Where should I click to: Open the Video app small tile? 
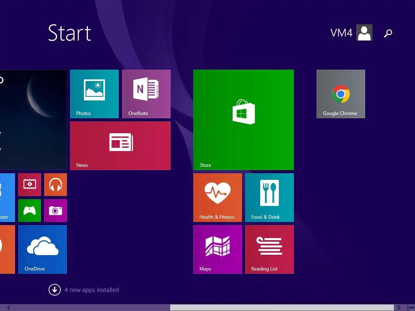tap(30, 185)
